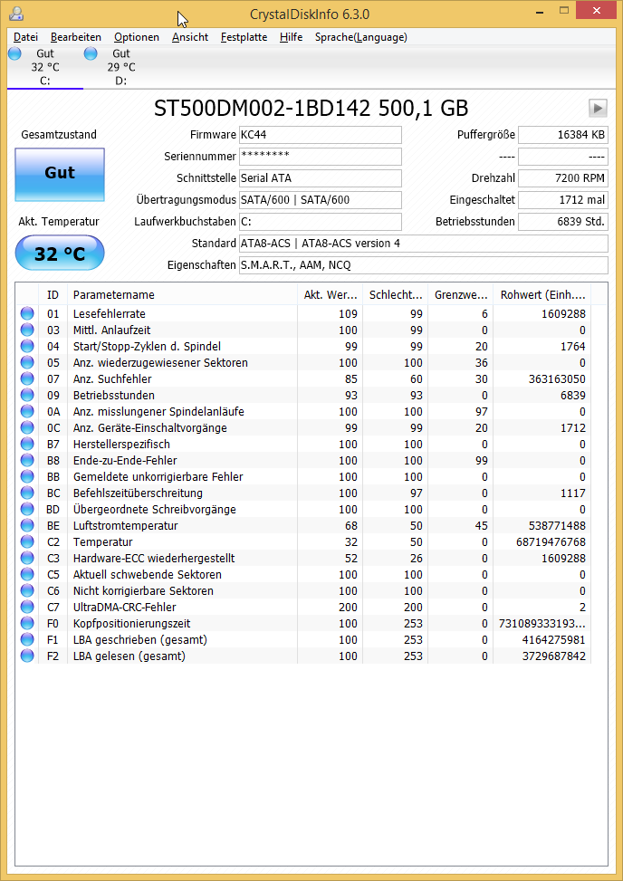Click status orb for Ende-zu-Ende-Fehler row
The width and height of the screenshot is (623, 881).
27,460
